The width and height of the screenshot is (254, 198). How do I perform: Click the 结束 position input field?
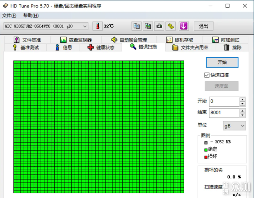pyautogui.click(x=224, y=113)
